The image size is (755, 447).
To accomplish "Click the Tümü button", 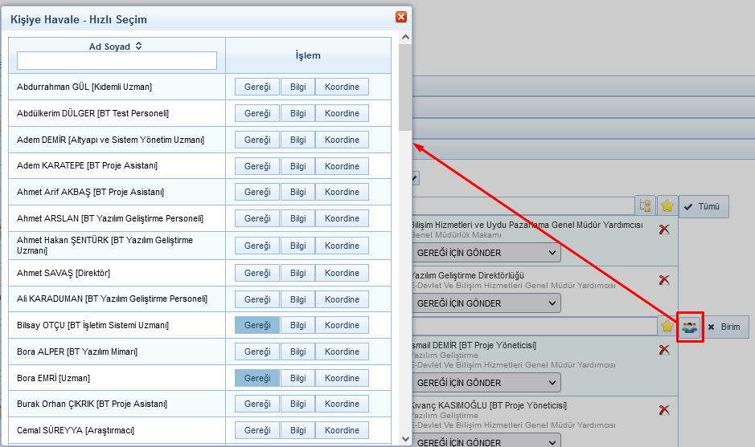I will tap(703, 206).
